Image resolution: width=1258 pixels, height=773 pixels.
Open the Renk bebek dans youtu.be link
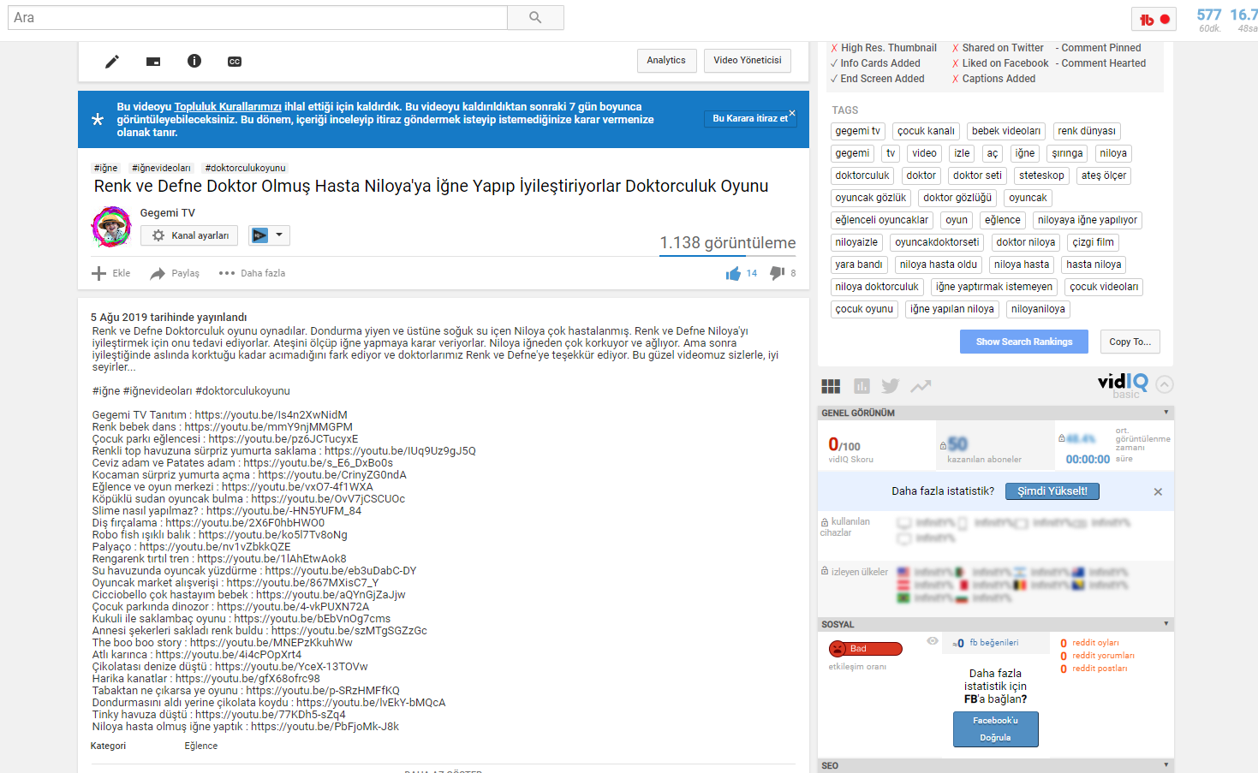(x=269, y=427)
